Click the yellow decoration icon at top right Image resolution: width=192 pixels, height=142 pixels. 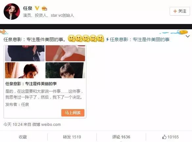click(183, 32)
